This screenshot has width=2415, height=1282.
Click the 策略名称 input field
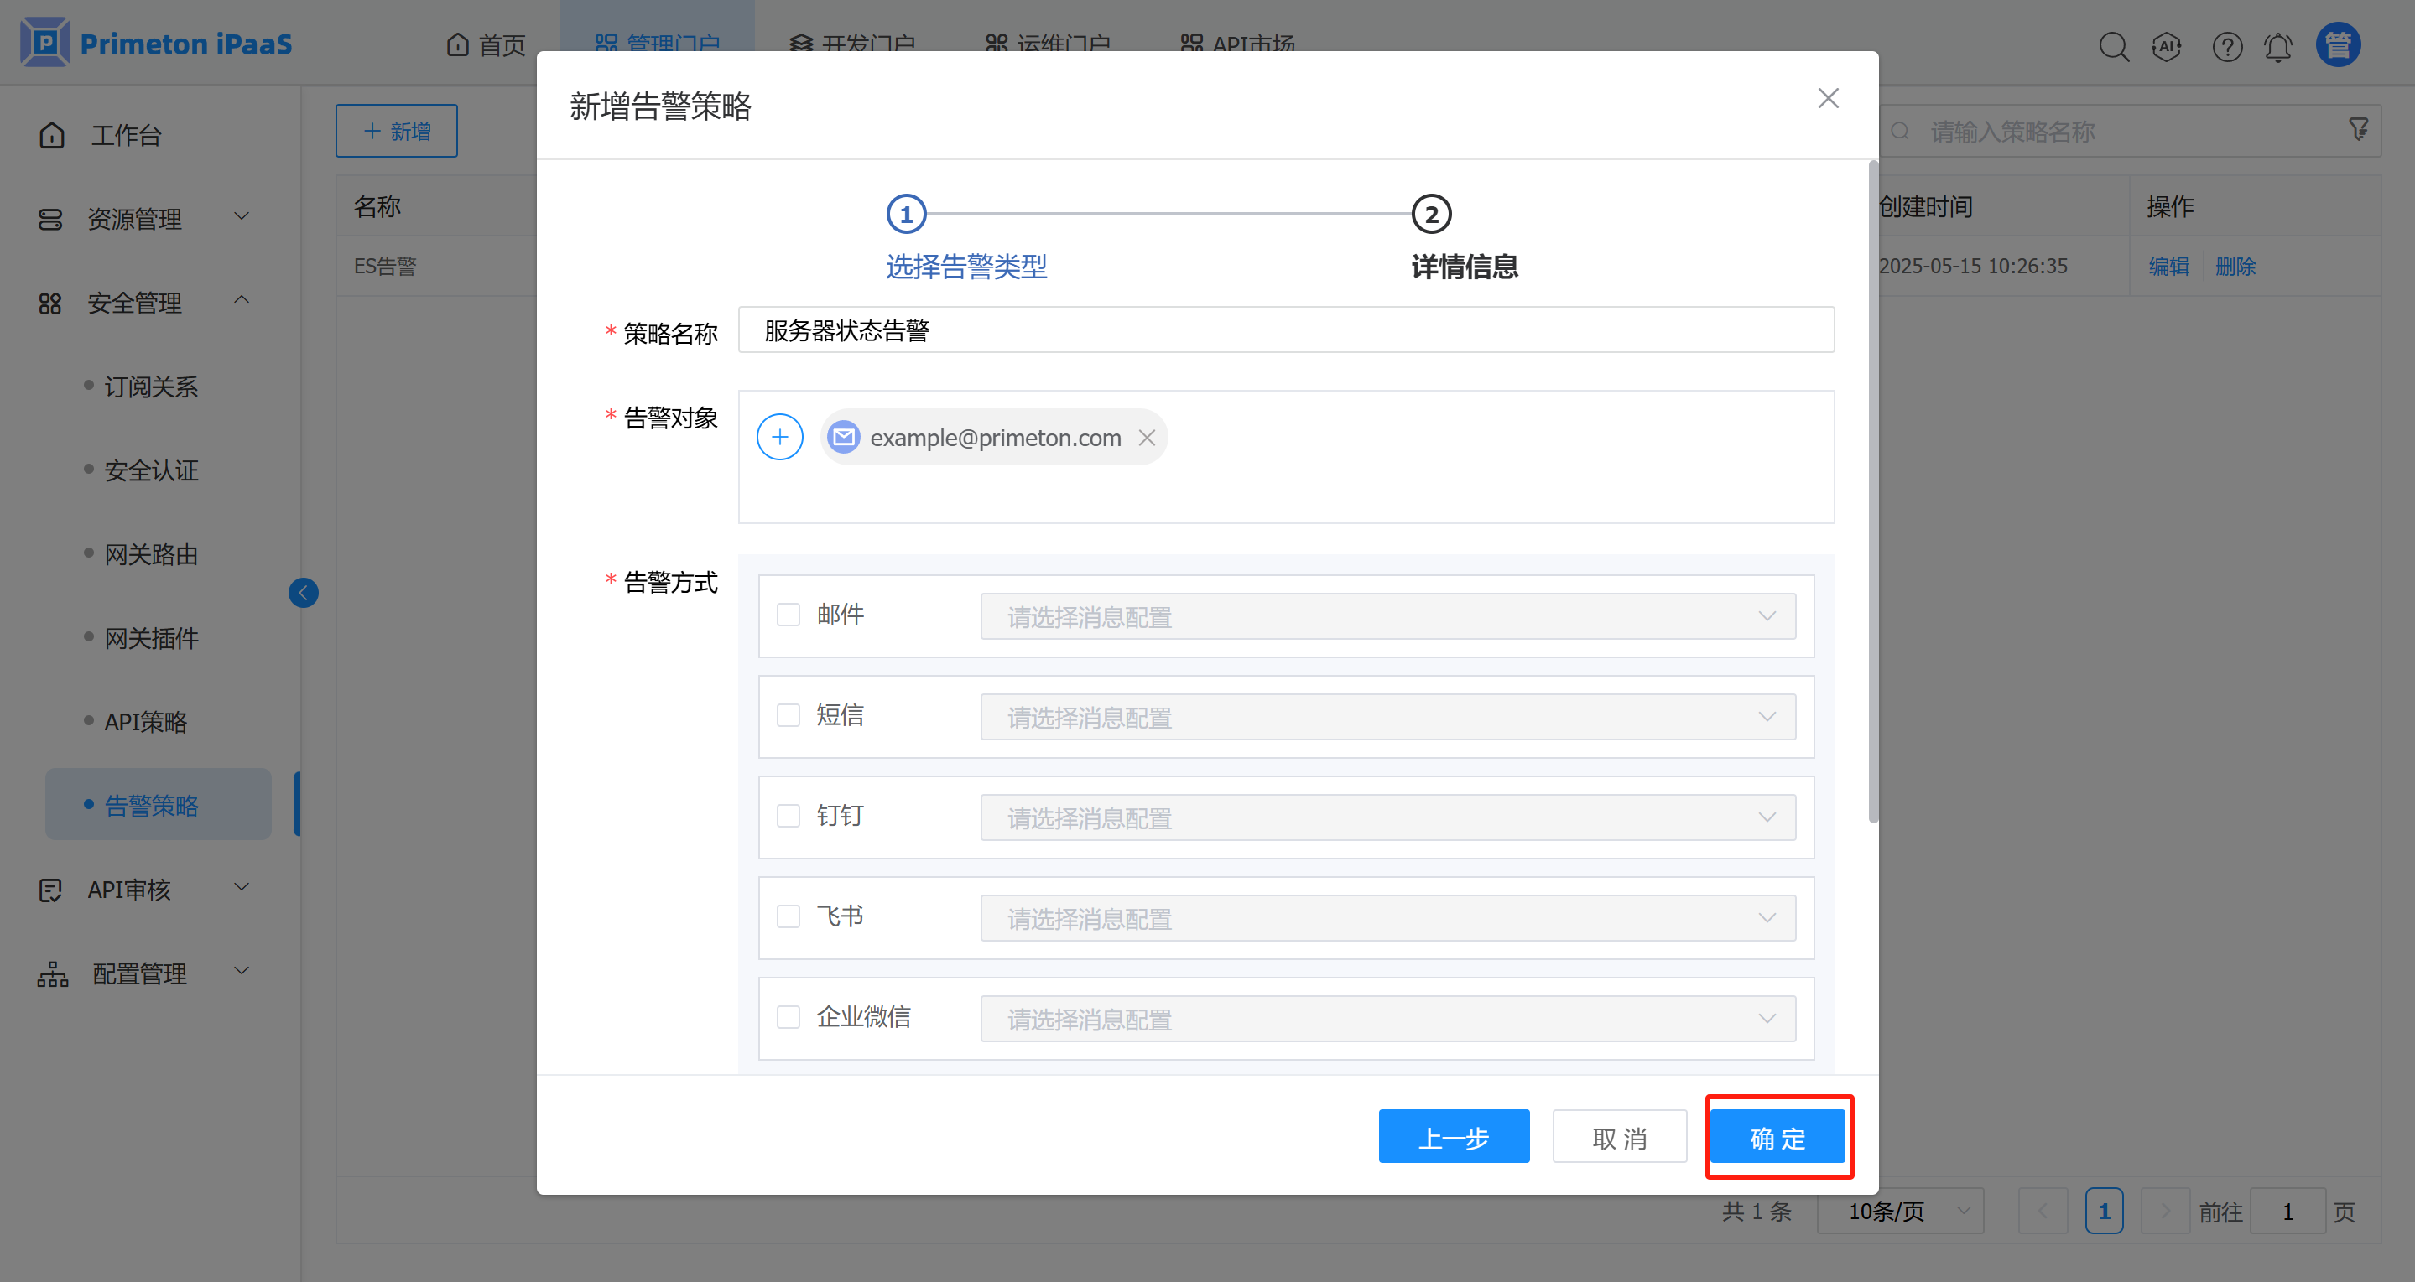tap(1284, 330)
